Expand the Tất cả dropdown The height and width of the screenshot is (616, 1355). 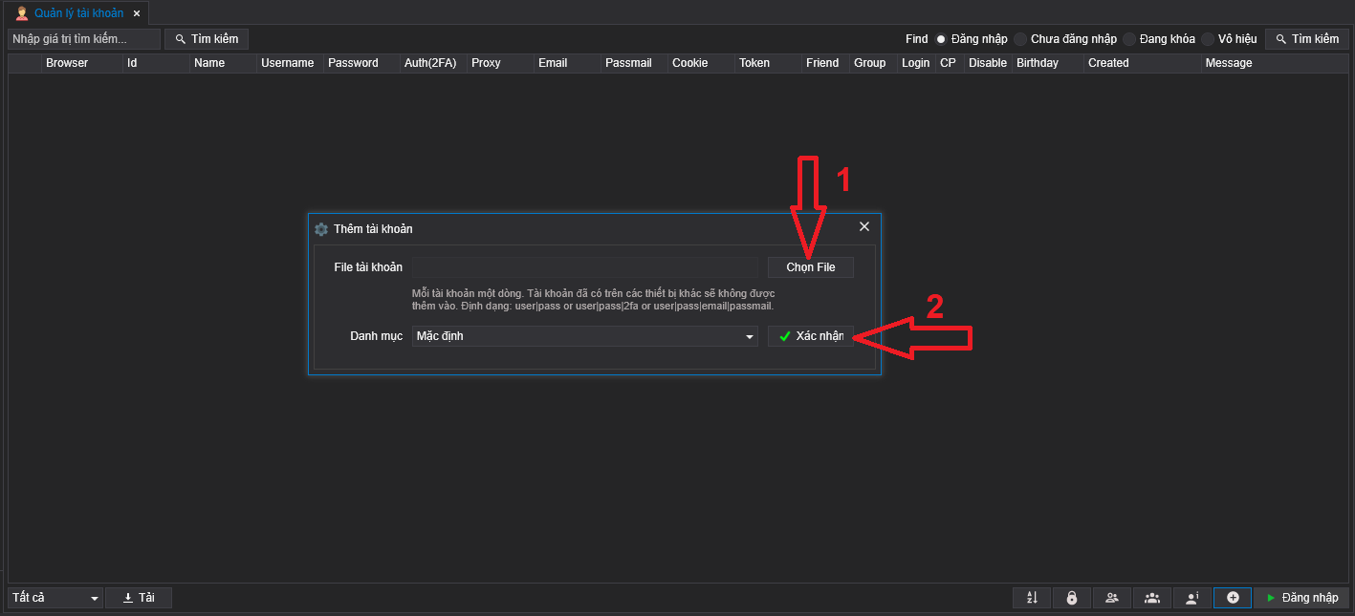55,598
